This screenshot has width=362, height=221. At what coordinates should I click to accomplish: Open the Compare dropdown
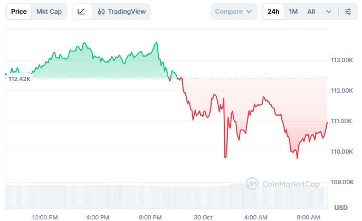pos(234,12)
